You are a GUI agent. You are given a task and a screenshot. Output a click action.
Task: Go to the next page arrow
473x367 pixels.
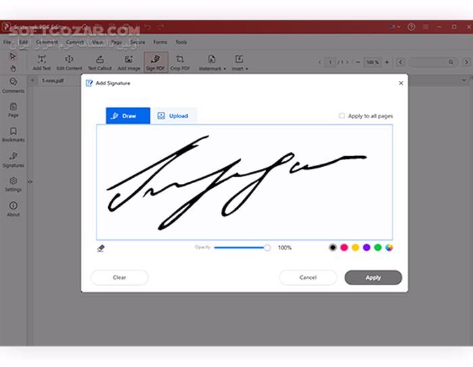(347, 62)
